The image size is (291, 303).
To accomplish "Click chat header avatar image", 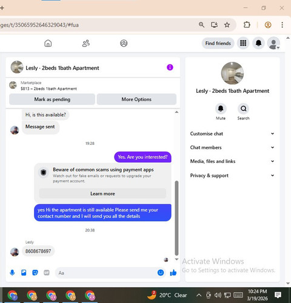I will (17, 67).
